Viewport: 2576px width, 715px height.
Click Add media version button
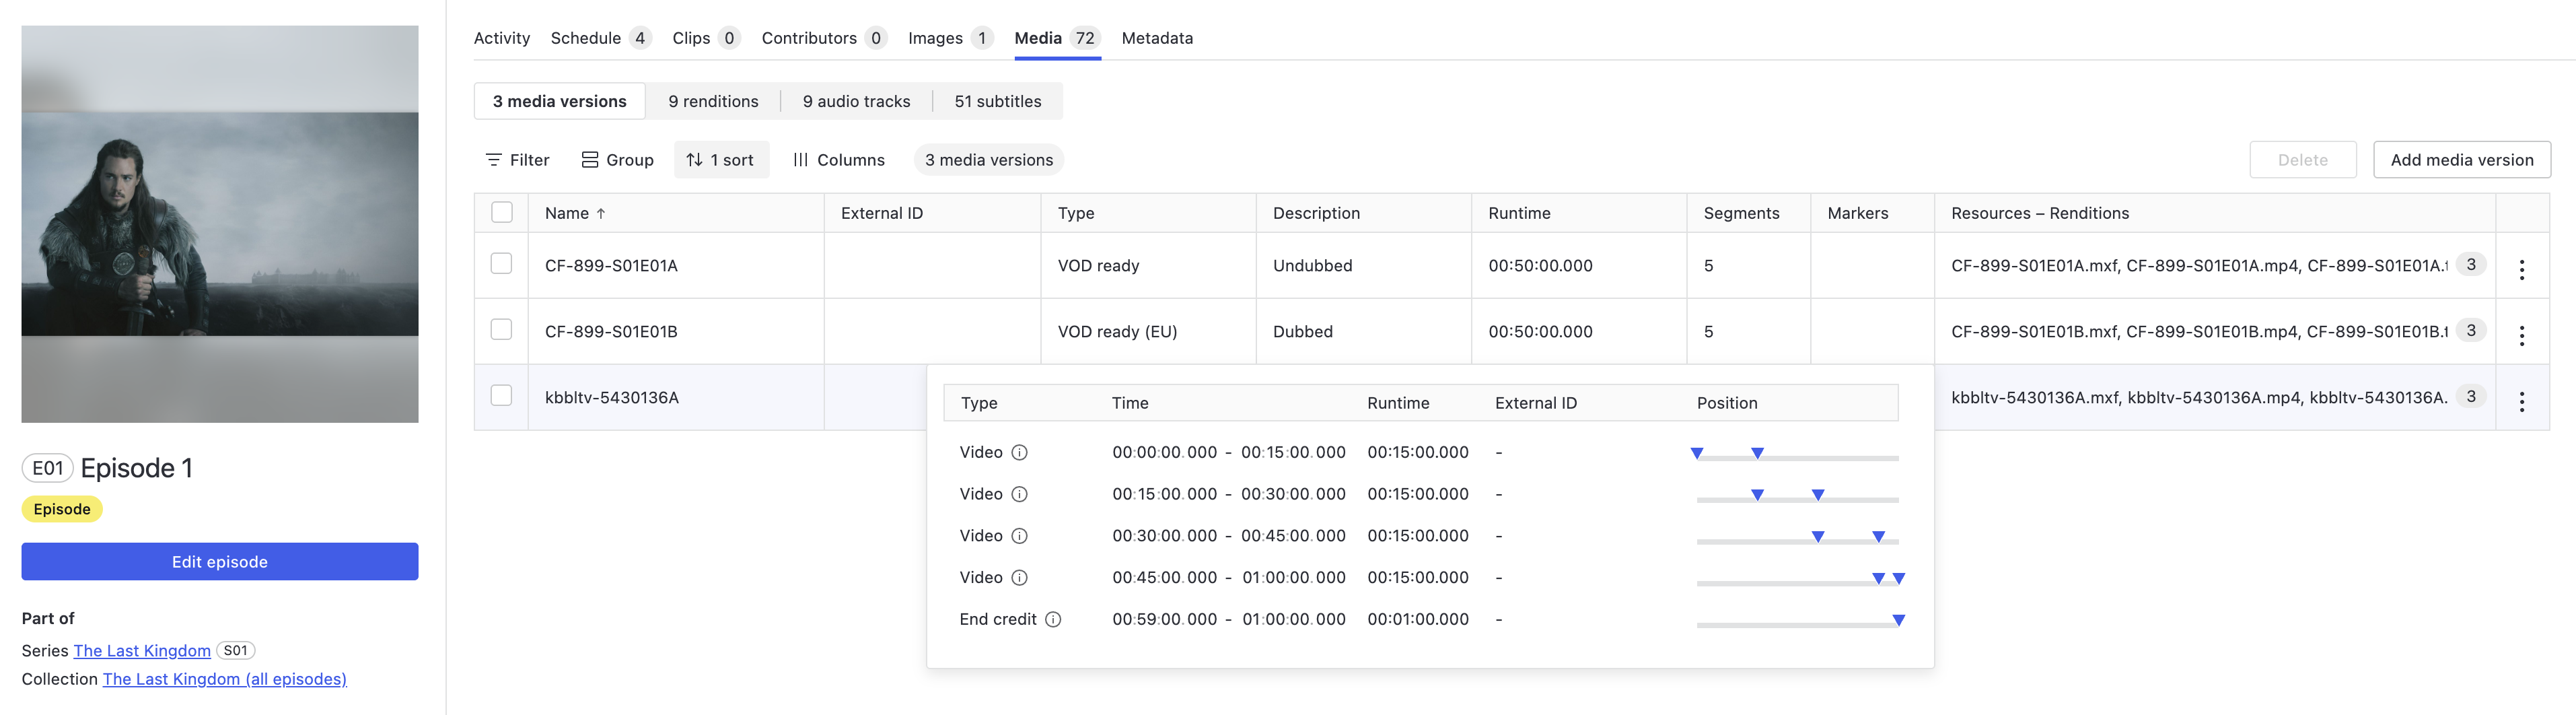coord(2462,160)
